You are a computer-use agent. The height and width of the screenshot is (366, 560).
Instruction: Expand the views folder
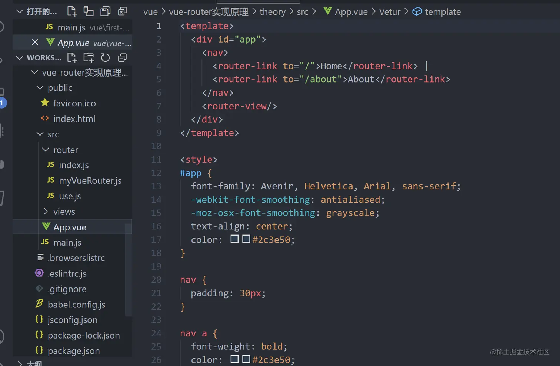coord(46,211)
